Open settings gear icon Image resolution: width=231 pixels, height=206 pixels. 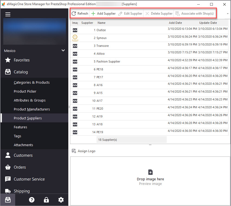(x=61, y=200)
